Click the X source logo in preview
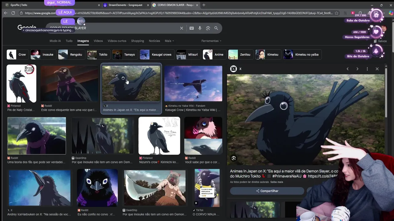The image size is (394, 221). pyautogui.click(x=233, y=69)
